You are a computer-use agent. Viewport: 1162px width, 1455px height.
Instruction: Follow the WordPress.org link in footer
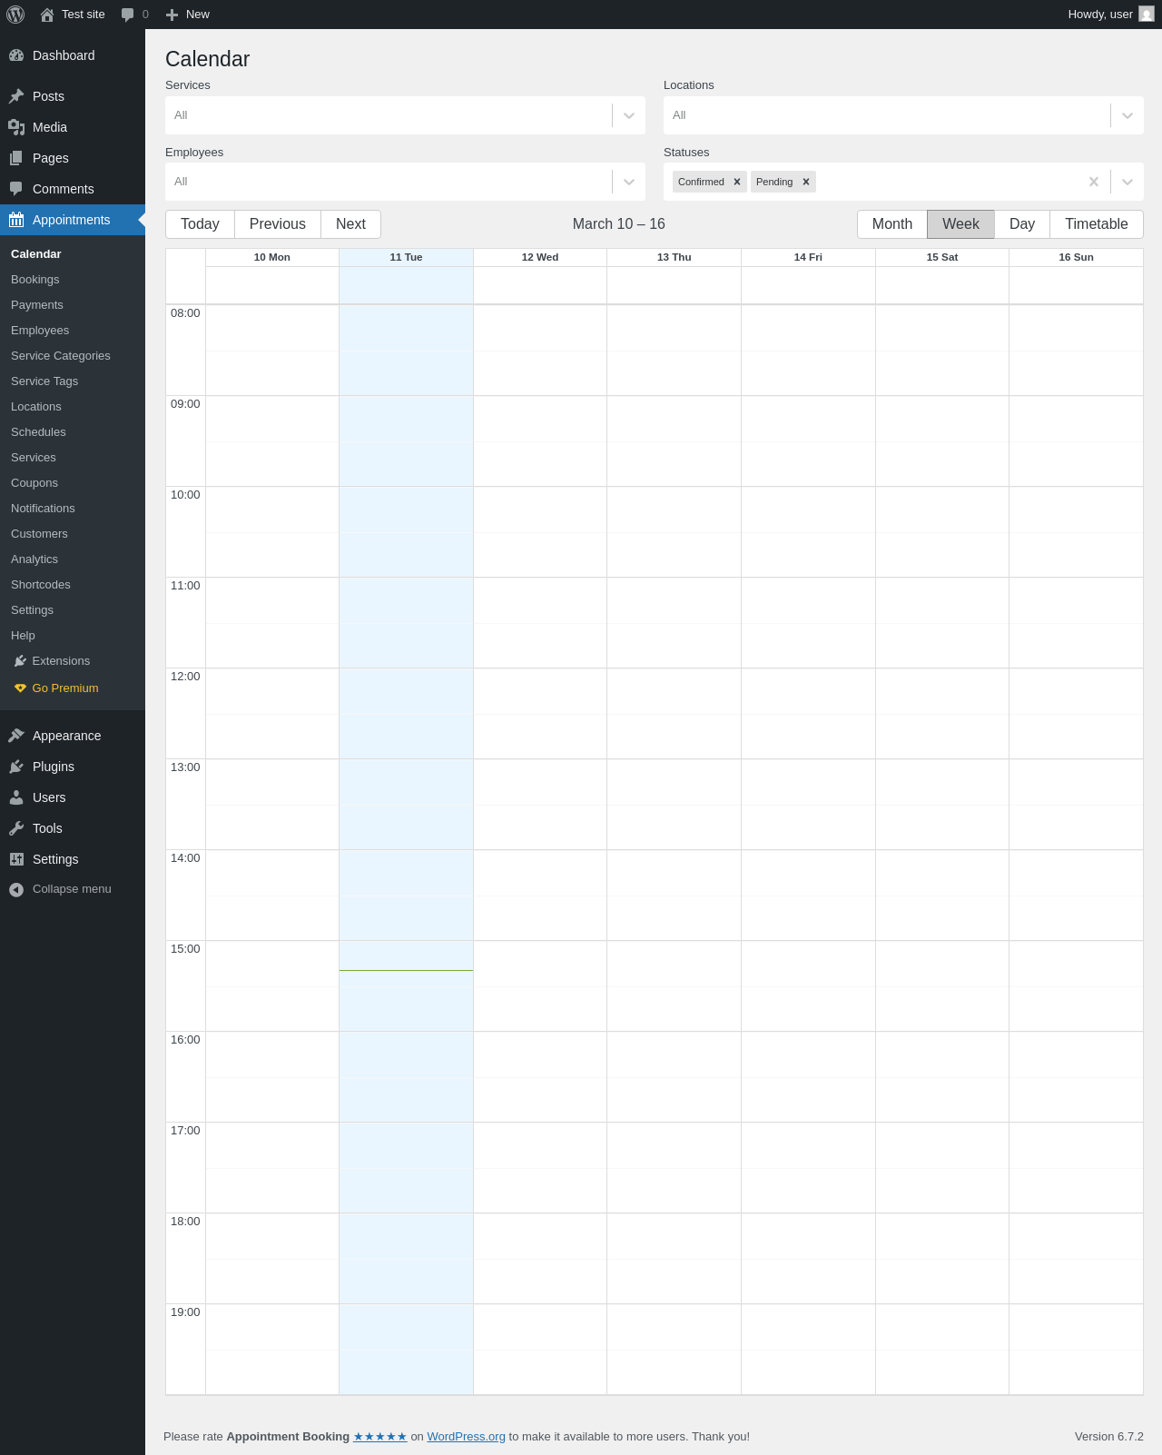pyautogui.click(x=466, y=1437)
